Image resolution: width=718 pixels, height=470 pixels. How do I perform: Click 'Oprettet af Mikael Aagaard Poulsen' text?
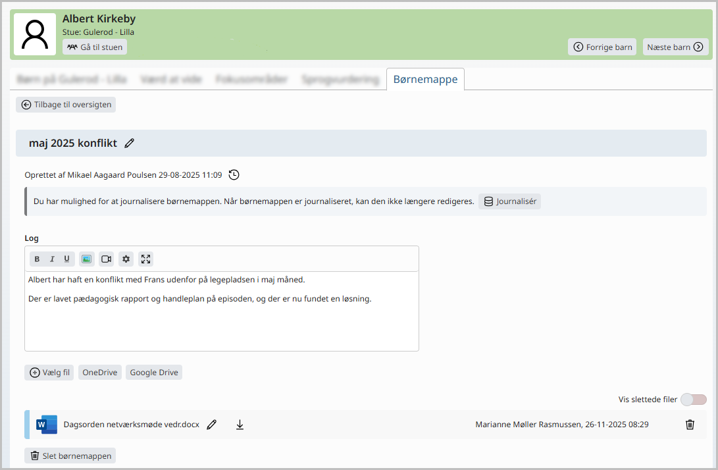[x=91, y=175]
